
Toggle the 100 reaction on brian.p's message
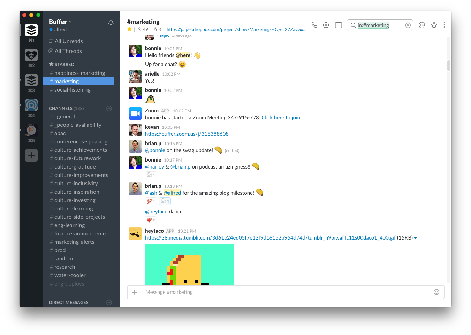(151, 201)
